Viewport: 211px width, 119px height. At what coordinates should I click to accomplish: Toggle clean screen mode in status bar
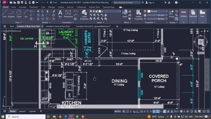(x=204, y=111)
